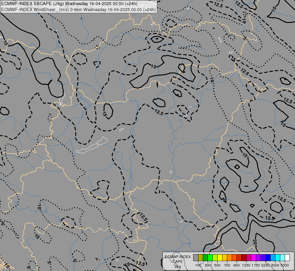The width and height of the screenshot is (295, 271).
Task: Pick the pure yellow legend swatch
Action: point(220,257)
